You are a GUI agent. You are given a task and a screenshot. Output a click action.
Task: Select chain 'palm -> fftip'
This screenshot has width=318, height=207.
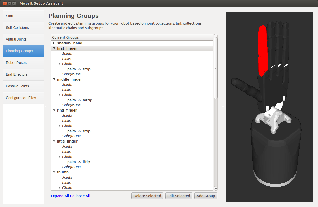(79, 69)
